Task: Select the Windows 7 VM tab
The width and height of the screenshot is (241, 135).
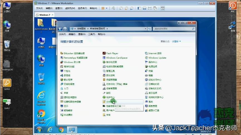Action: point(45,15)
